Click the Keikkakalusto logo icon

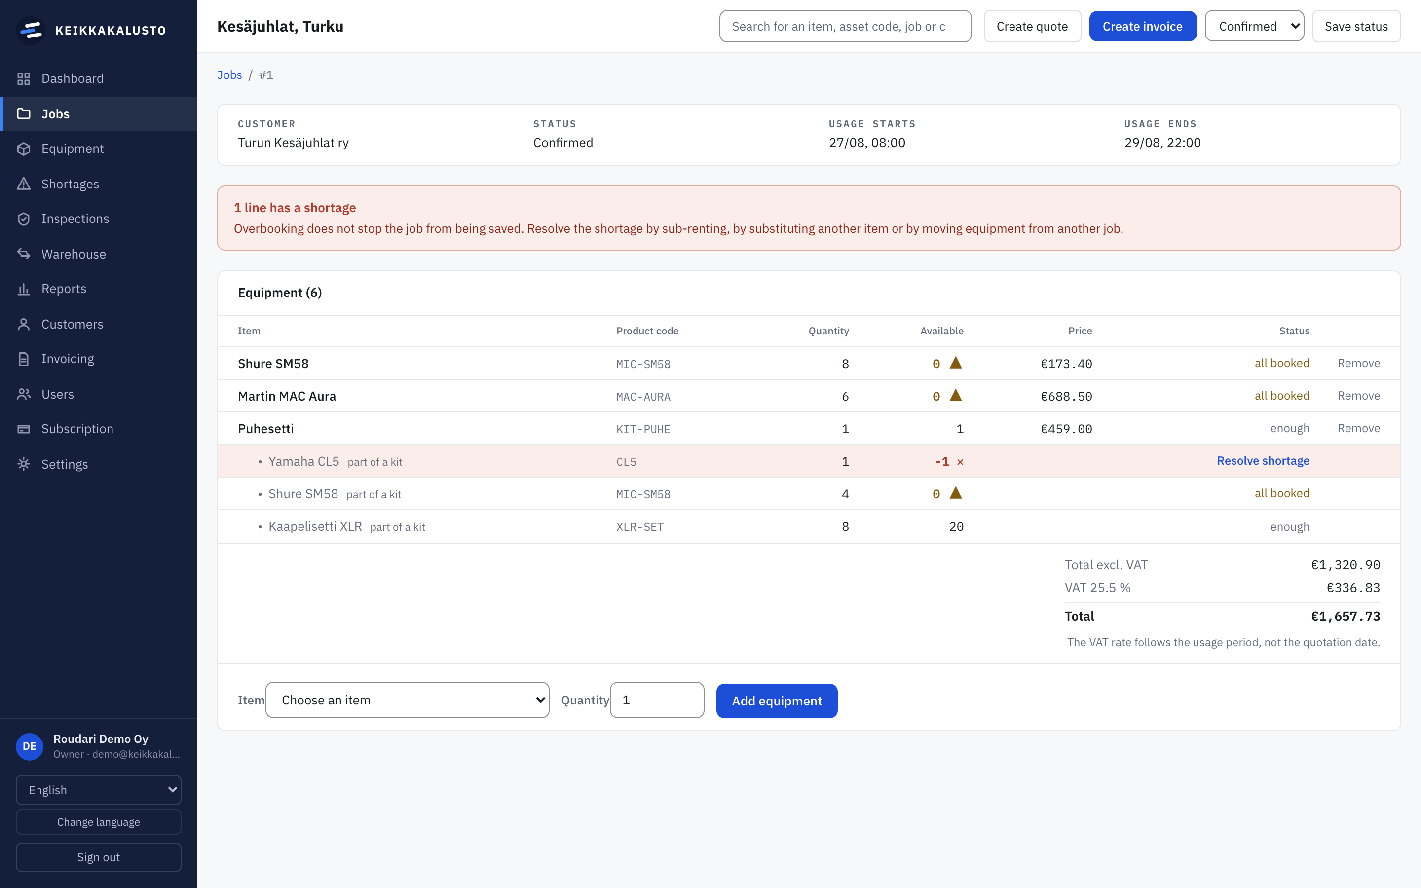point(31,30)
